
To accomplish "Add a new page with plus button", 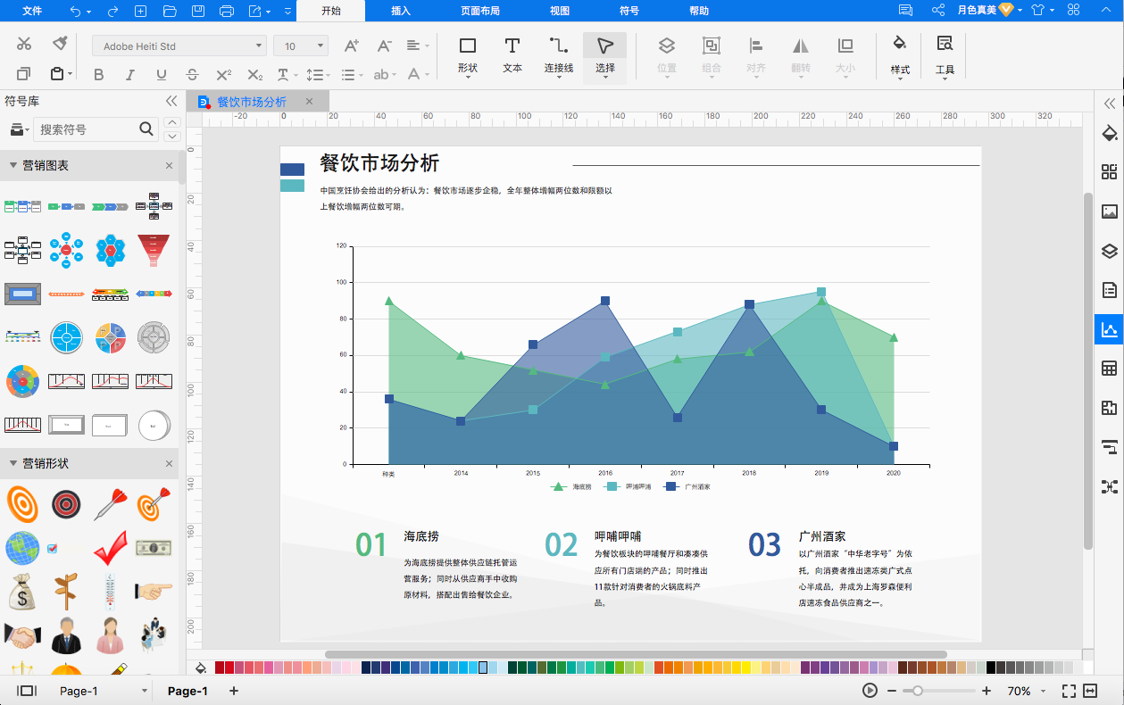I will click(234, 691).
